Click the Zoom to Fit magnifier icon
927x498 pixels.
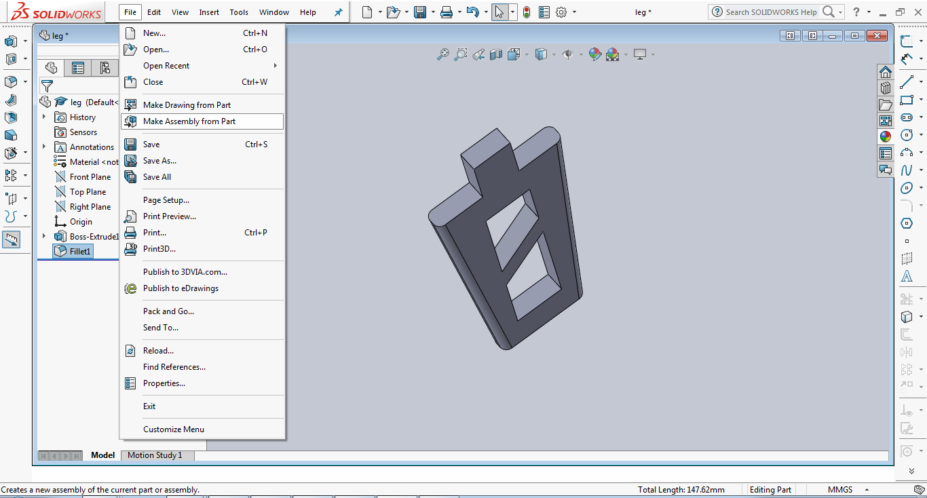pyautogui.click(x=442, y=54)
